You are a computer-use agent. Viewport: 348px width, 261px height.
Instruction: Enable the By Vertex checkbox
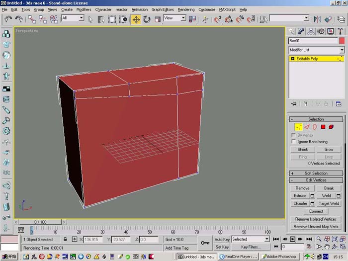tap(293, 135)
